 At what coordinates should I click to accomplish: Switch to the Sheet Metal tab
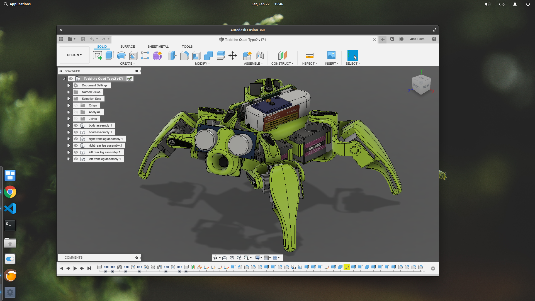click(158, 46)
